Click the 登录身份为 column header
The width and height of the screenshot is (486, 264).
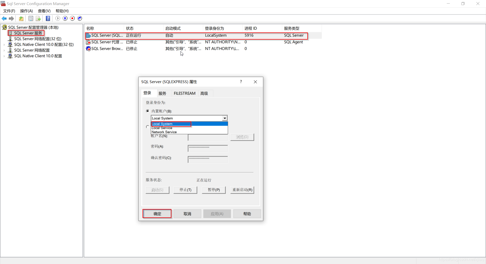(x=223, y=28)
